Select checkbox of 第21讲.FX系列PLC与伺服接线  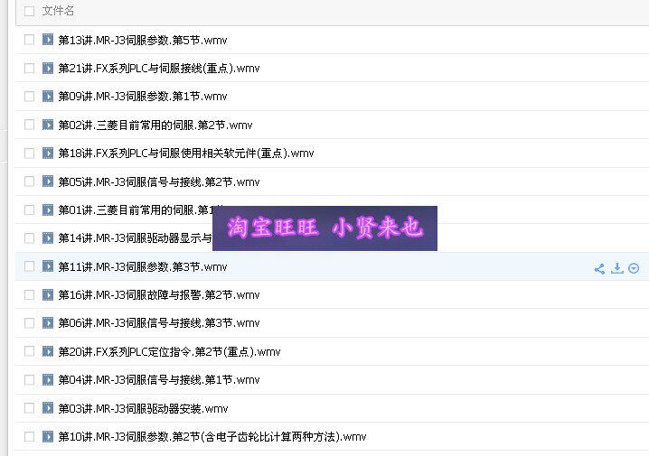[29, 69]
